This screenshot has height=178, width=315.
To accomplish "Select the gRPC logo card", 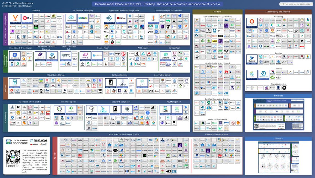I will click(66, 56).
